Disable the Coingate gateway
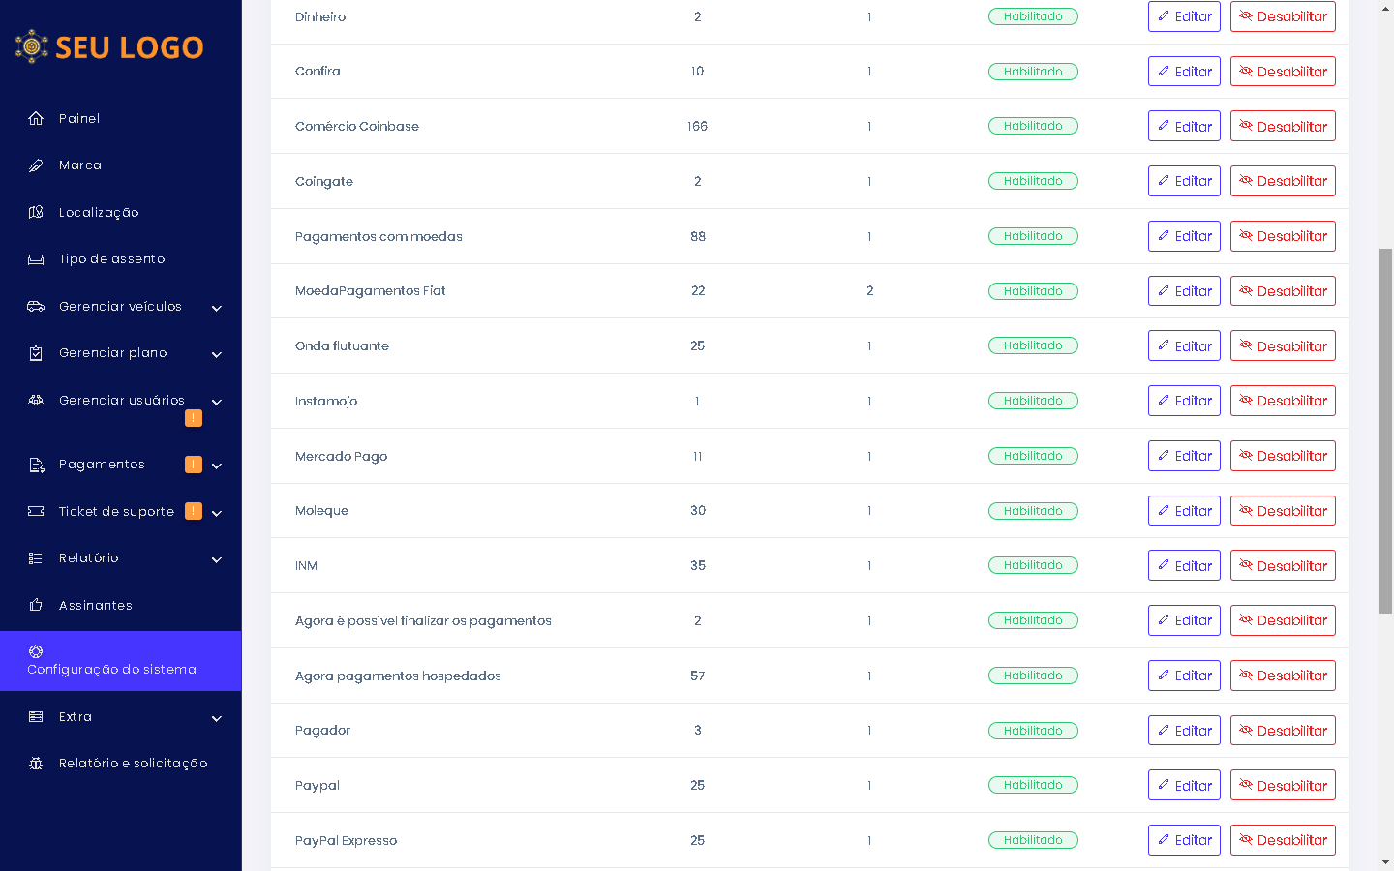The height and width of the screenshot is (871, 1394). 1282,181
